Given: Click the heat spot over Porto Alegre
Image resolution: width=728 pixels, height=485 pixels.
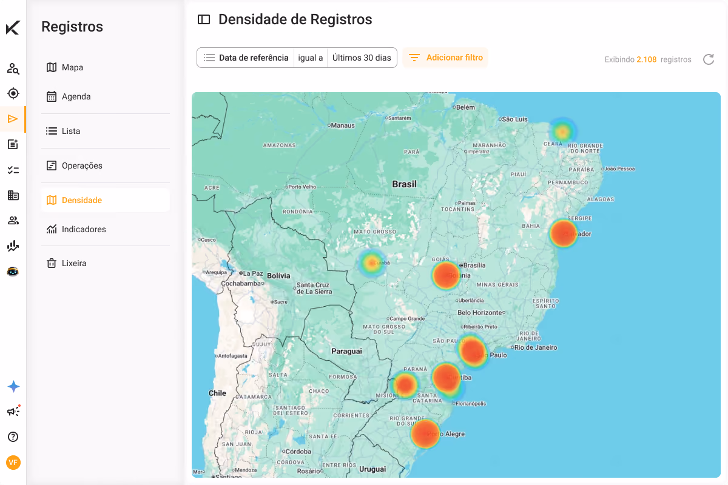Looking at the screenshot, I should 425,433.
